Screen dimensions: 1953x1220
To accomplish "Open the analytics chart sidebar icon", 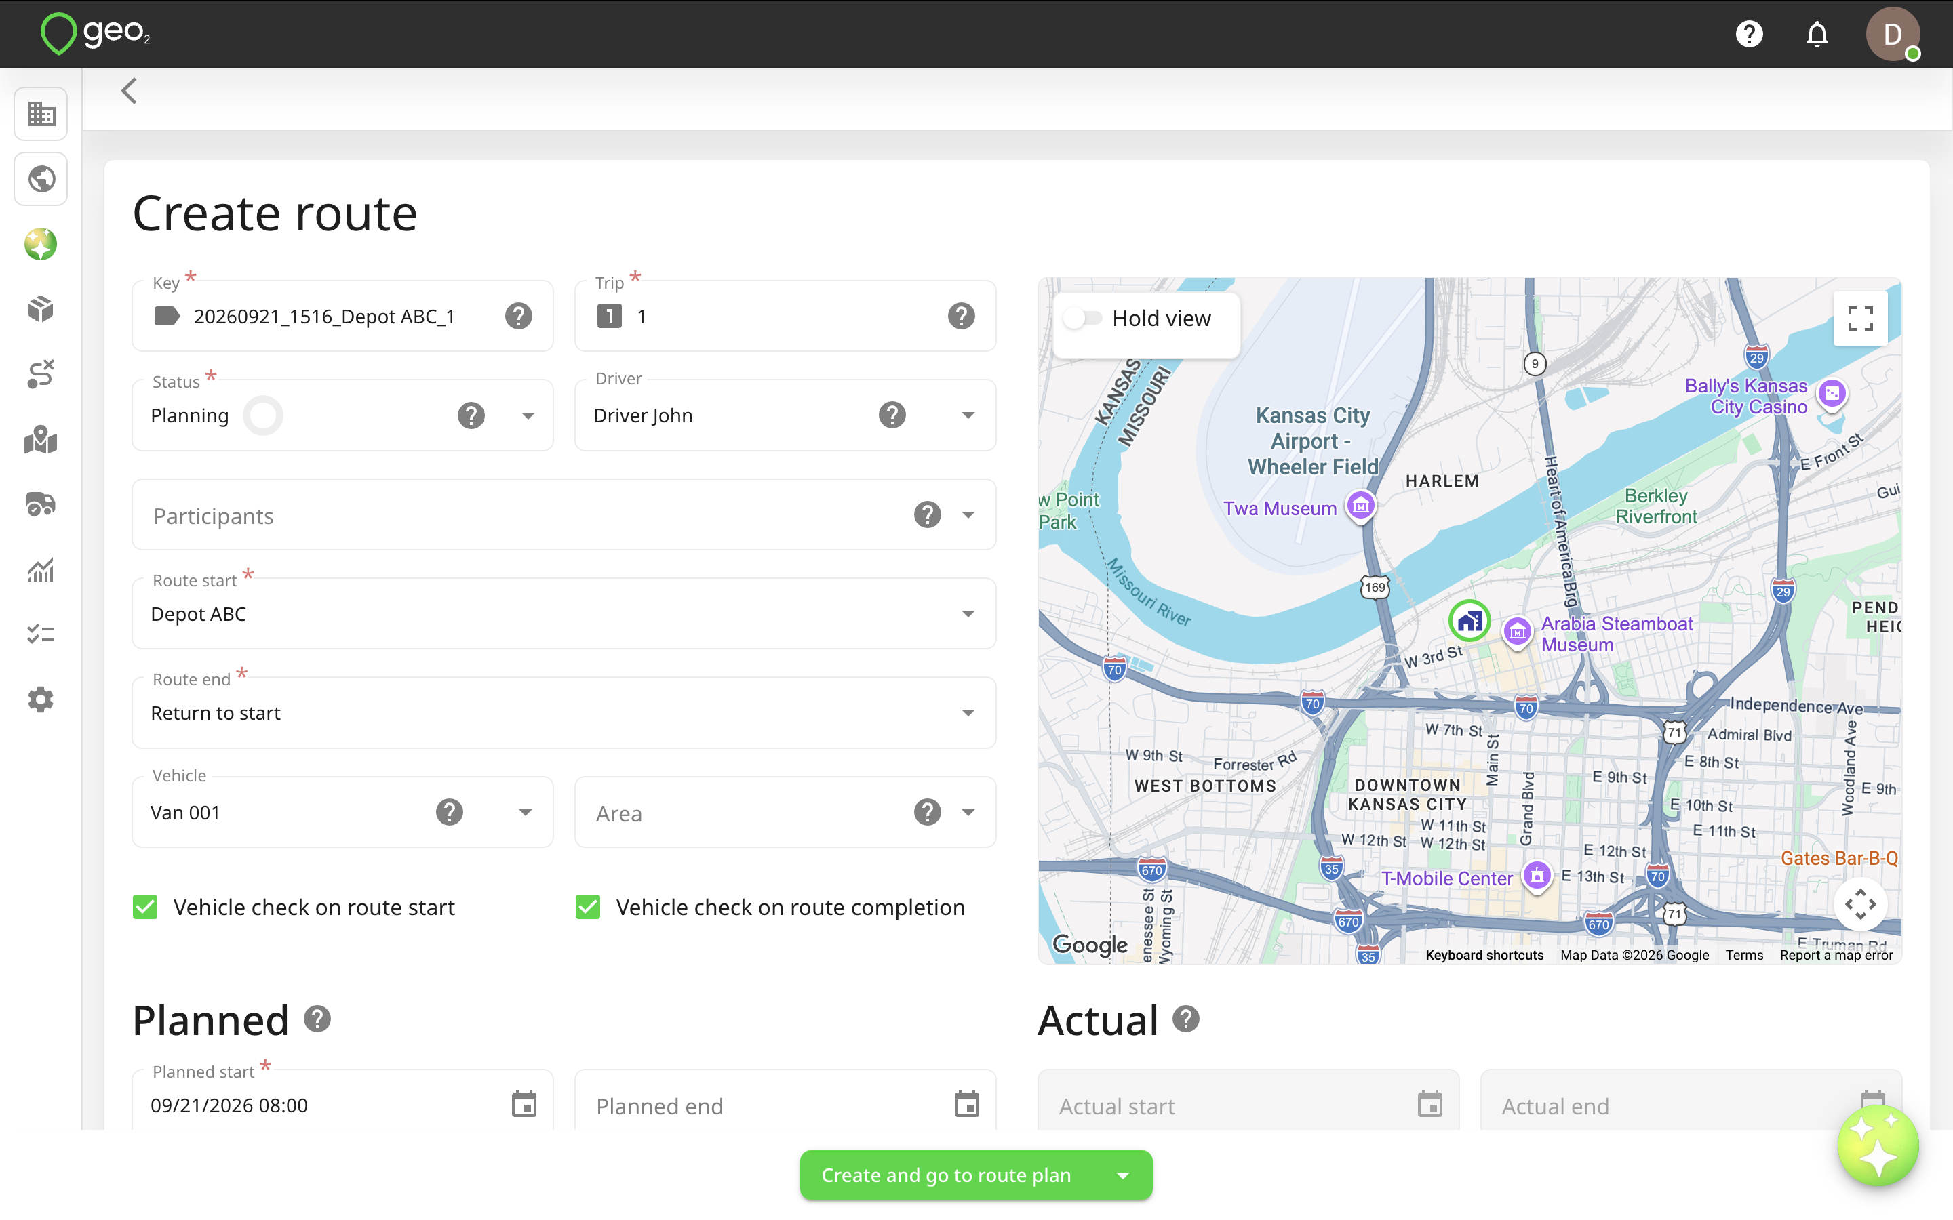I will point(41,569).
